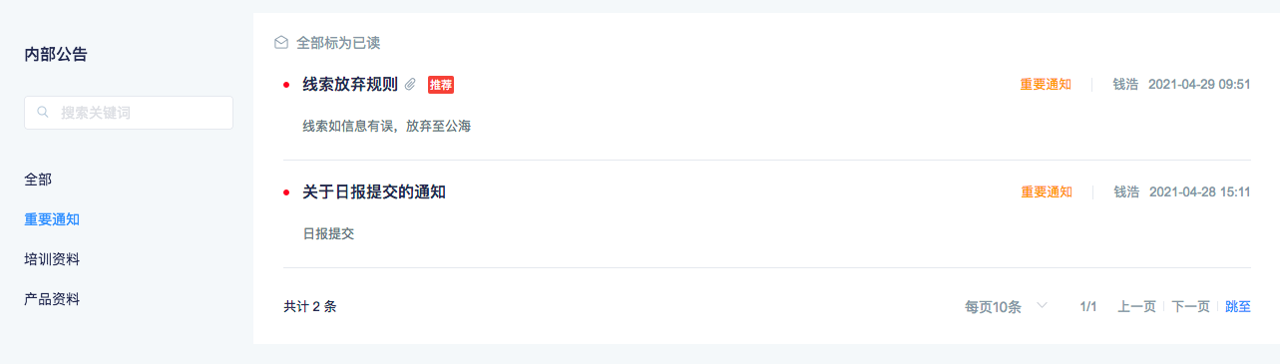Open the 培训资料 category
This screenshot has height=364, width=1280.
[x=52, y=259]
